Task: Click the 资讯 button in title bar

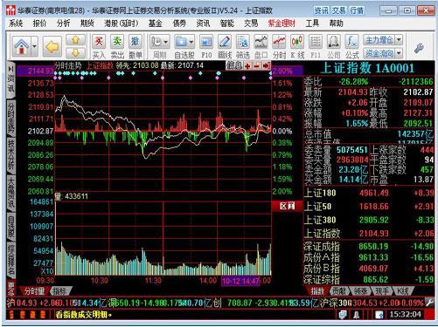Action: (321, 10)
